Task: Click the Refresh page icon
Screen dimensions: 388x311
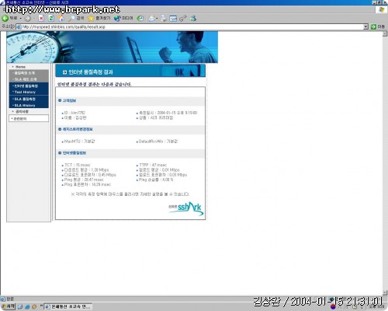Action: pos(51,19)
